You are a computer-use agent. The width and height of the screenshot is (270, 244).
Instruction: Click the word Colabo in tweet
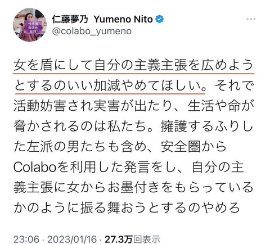(35, 168)
